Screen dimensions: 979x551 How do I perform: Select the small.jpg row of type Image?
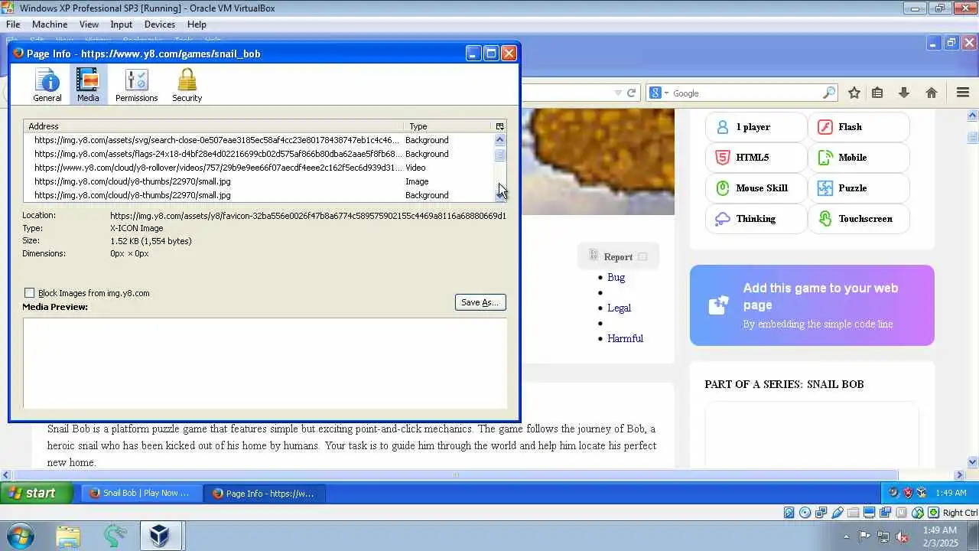click(259, 181)
